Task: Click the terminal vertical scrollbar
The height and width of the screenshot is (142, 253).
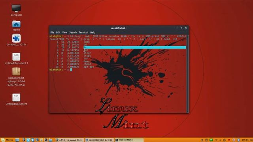Action: 188,74
